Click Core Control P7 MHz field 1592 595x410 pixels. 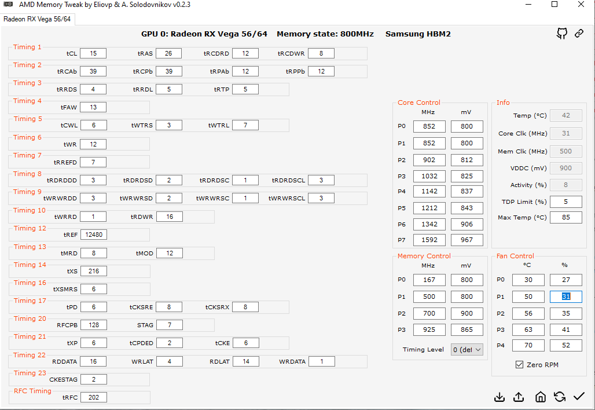click(429, 240)
